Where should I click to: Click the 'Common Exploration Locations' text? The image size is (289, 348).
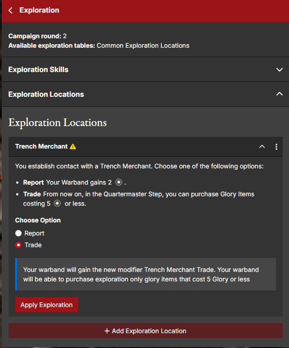click(x=143, y=45)
